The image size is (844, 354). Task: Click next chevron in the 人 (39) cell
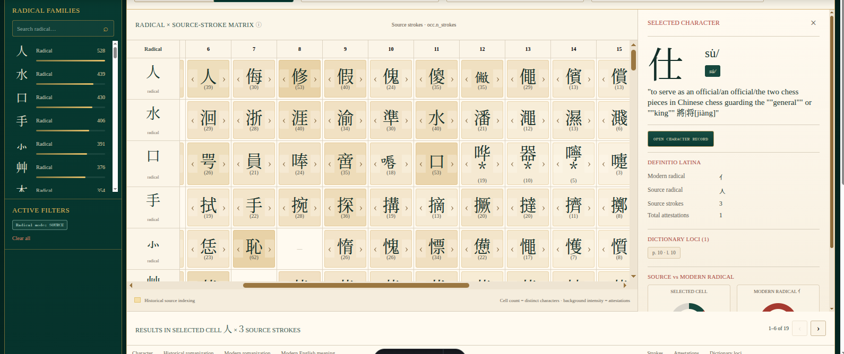point(224,79)
